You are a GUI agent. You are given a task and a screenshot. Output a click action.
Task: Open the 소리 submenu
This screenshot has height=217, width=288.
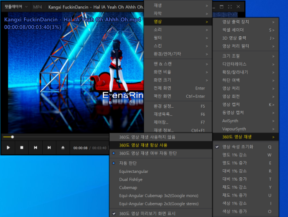[178, 30]
